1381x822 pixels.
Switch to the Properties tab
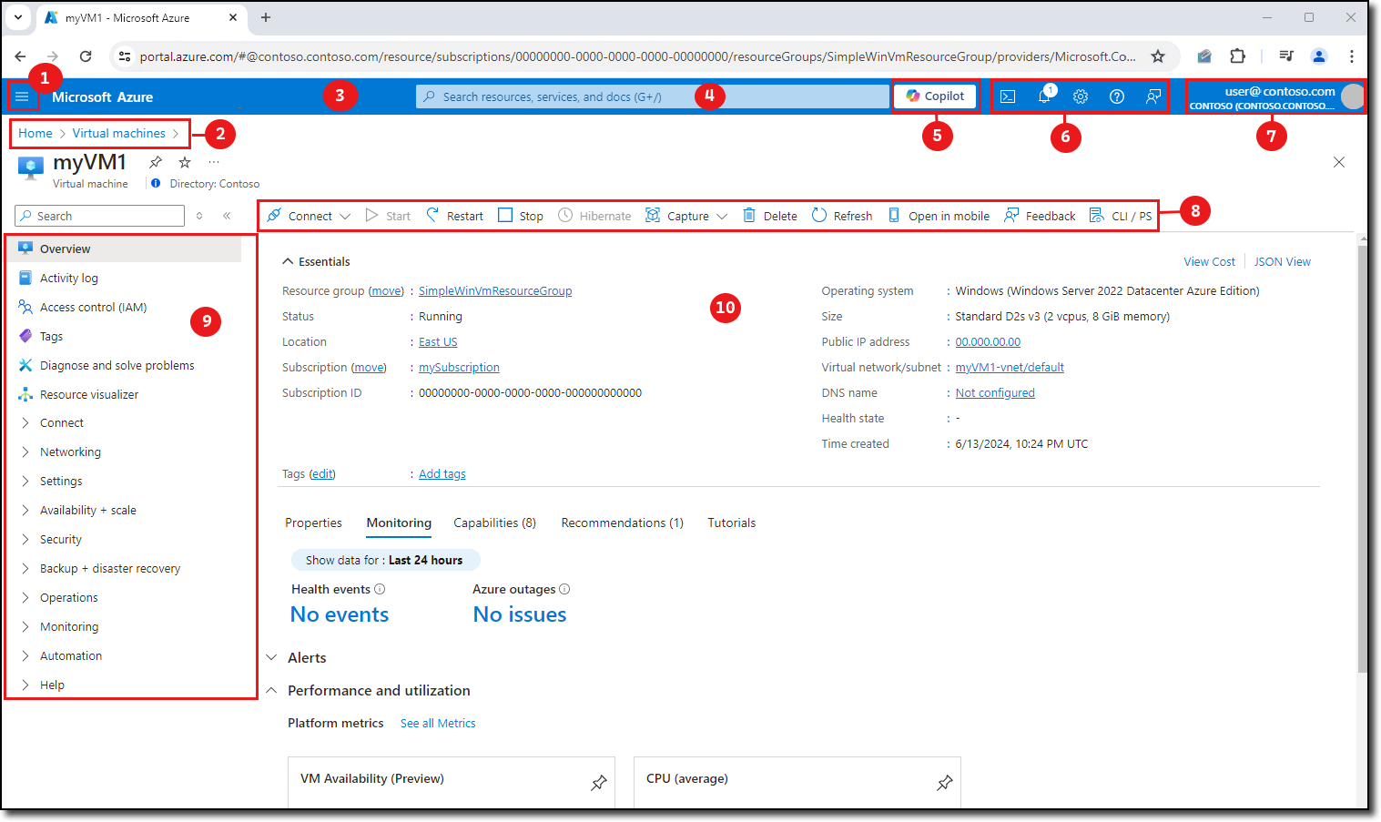[313, 523]
